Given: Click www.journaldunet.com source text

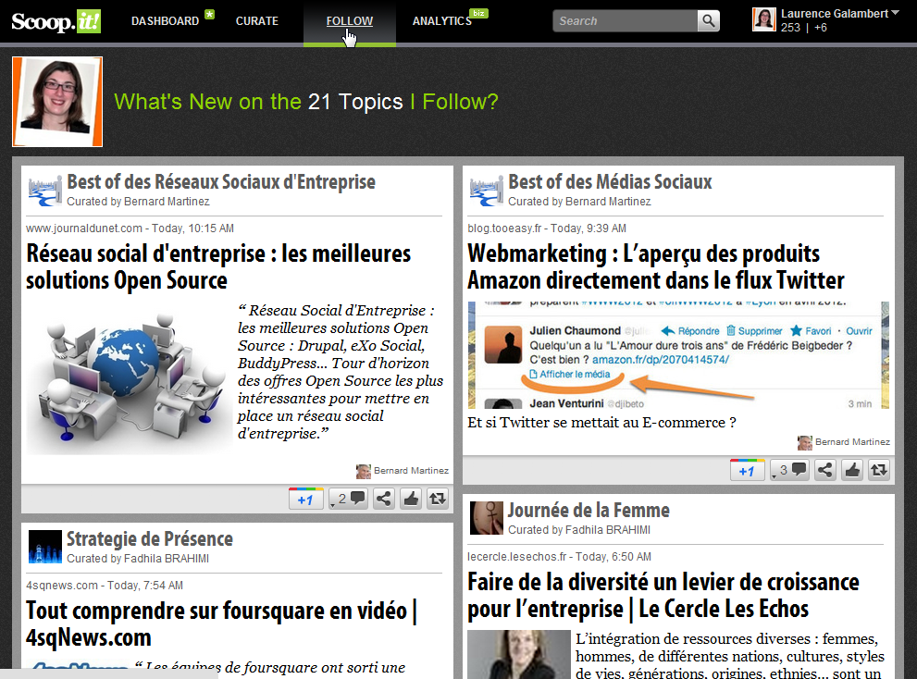Looking at the screenshot, I should (84, 228).
